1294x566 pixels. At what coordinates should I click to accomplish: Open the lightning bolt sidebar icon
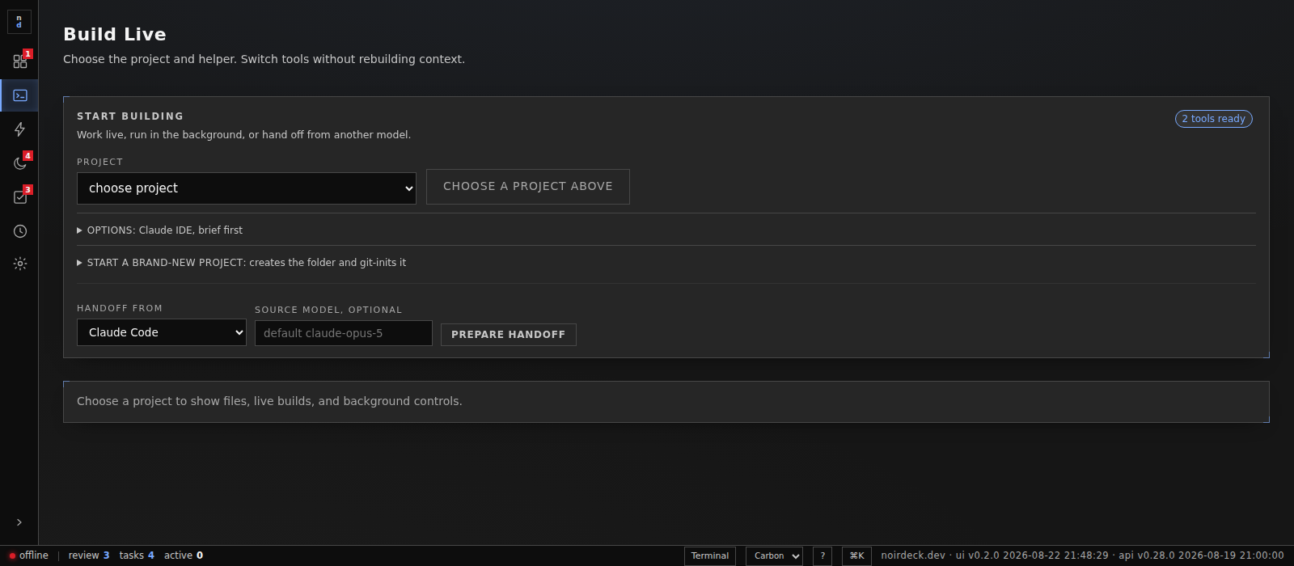point(19,129)
